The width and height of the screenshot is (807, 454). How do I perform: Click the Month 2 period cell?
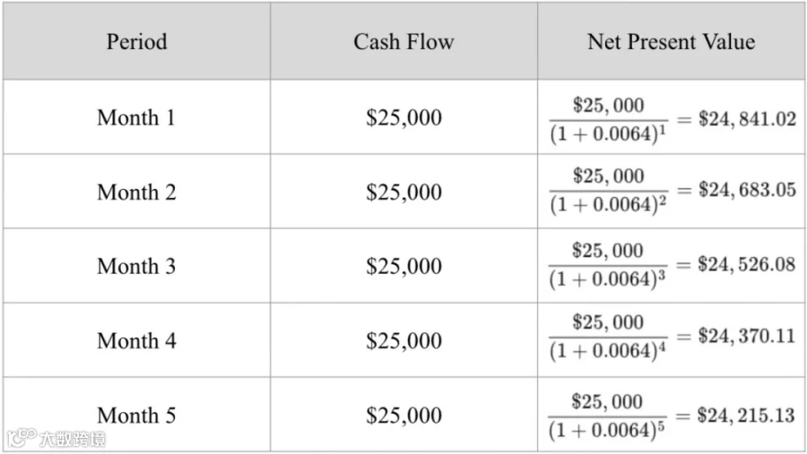pos(136,193)
